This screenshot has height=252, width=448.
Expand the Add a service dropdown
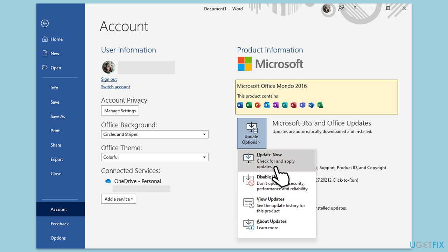(118, 199)
